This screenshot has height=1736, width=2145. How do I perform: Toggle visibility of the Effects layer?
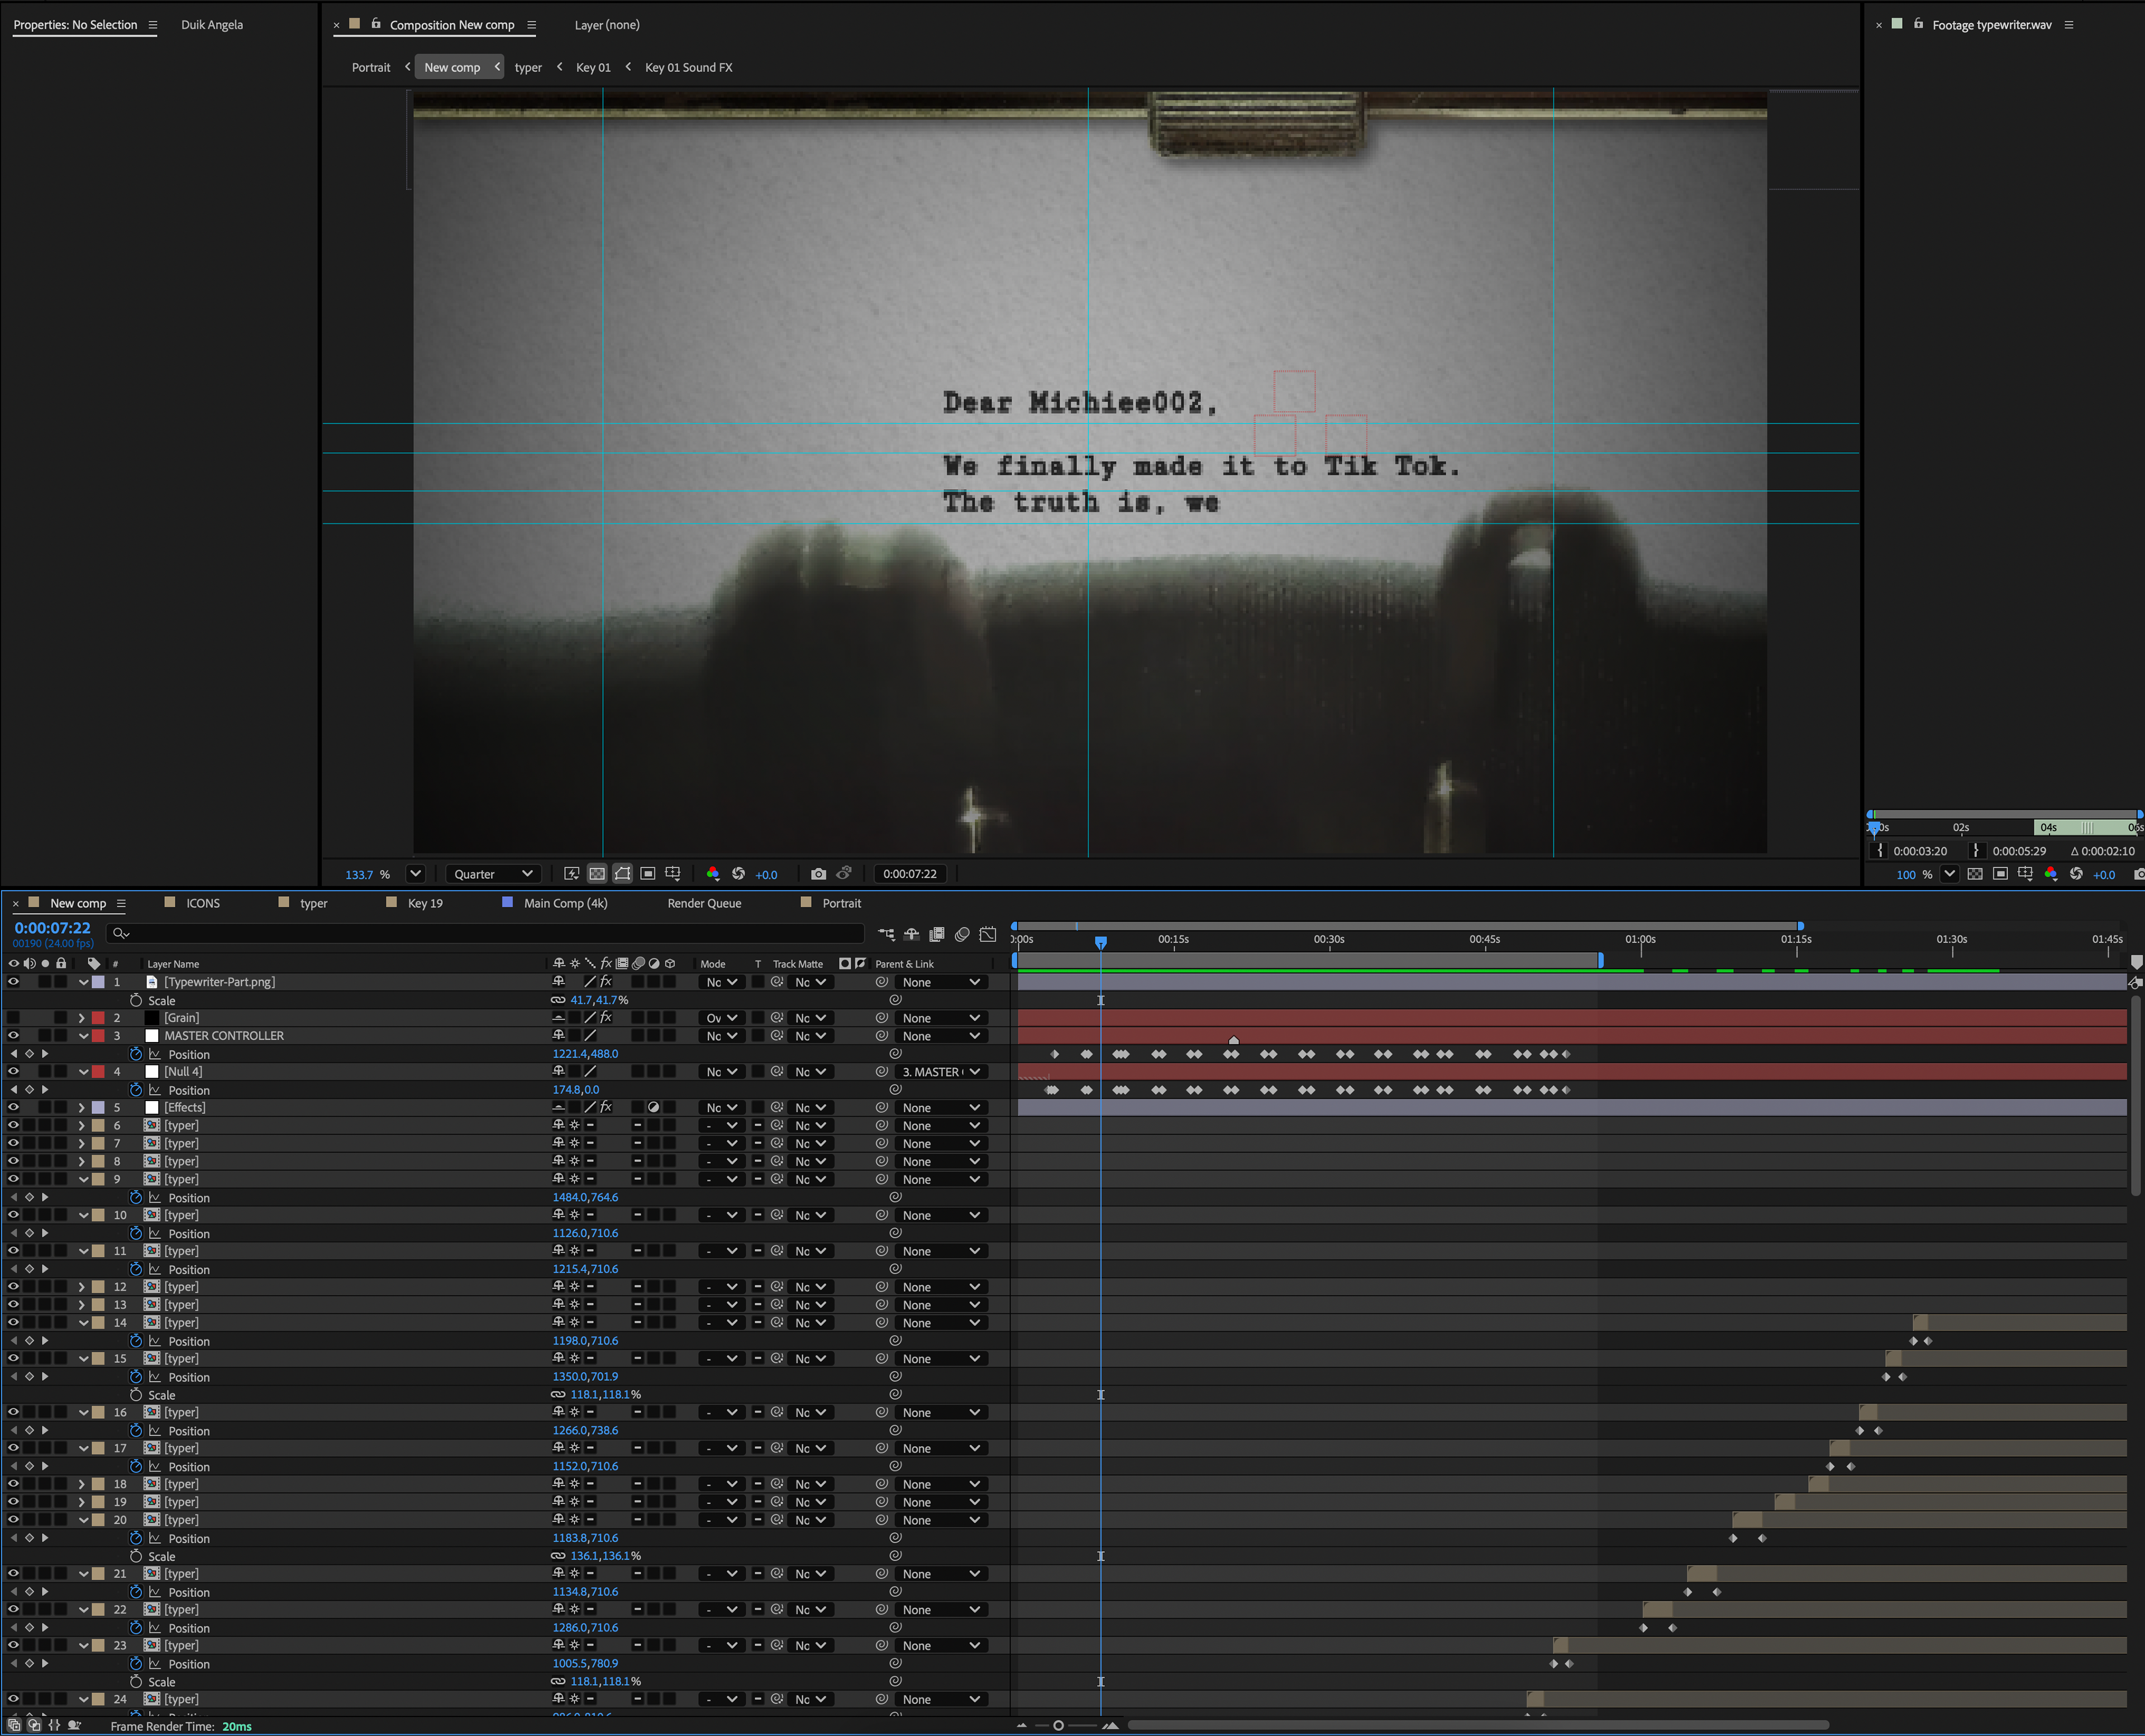[x=13, y=1108]
